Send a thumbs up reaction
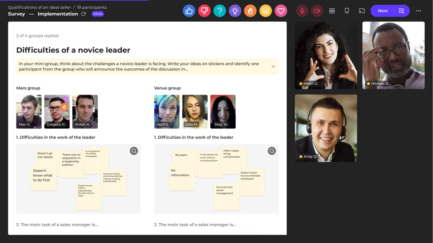The image size is (433, 243). point(189,11)
